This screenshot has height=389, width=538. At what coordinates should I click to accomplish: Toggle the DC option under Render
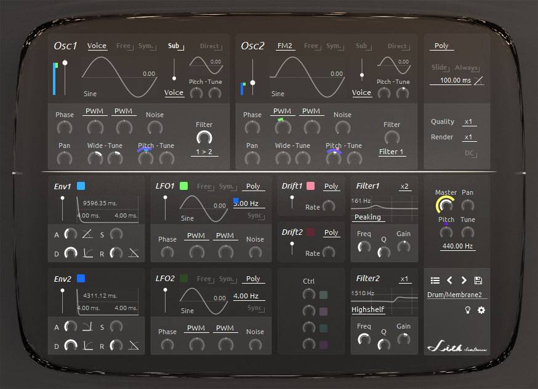(470, 152)
